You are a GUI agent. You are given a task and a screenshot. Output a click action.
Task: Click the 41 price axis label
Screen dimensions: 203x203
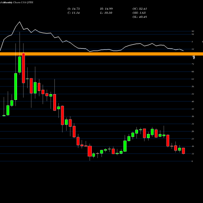coord(193,109)
